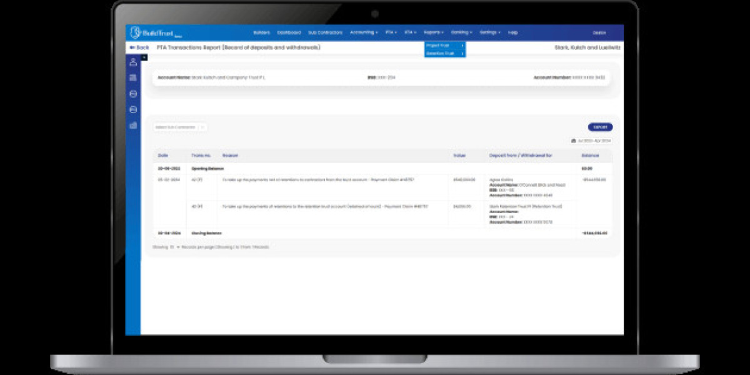Sort by the Date column header

(163, 155)
